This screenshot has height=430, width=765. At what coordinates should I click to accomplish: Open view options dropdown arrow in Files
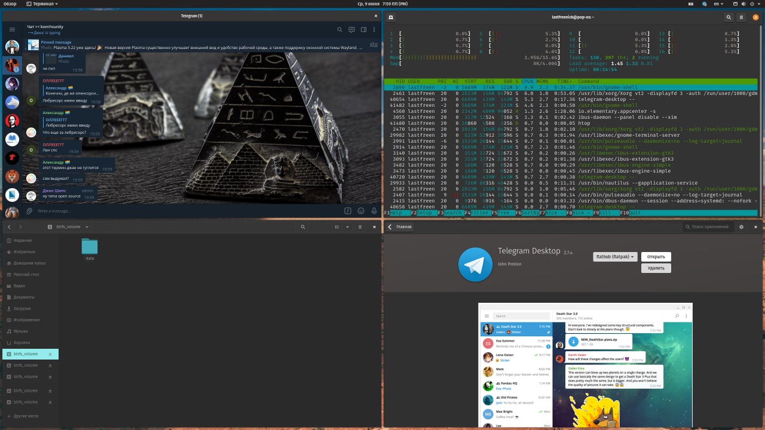pos(346,227)
